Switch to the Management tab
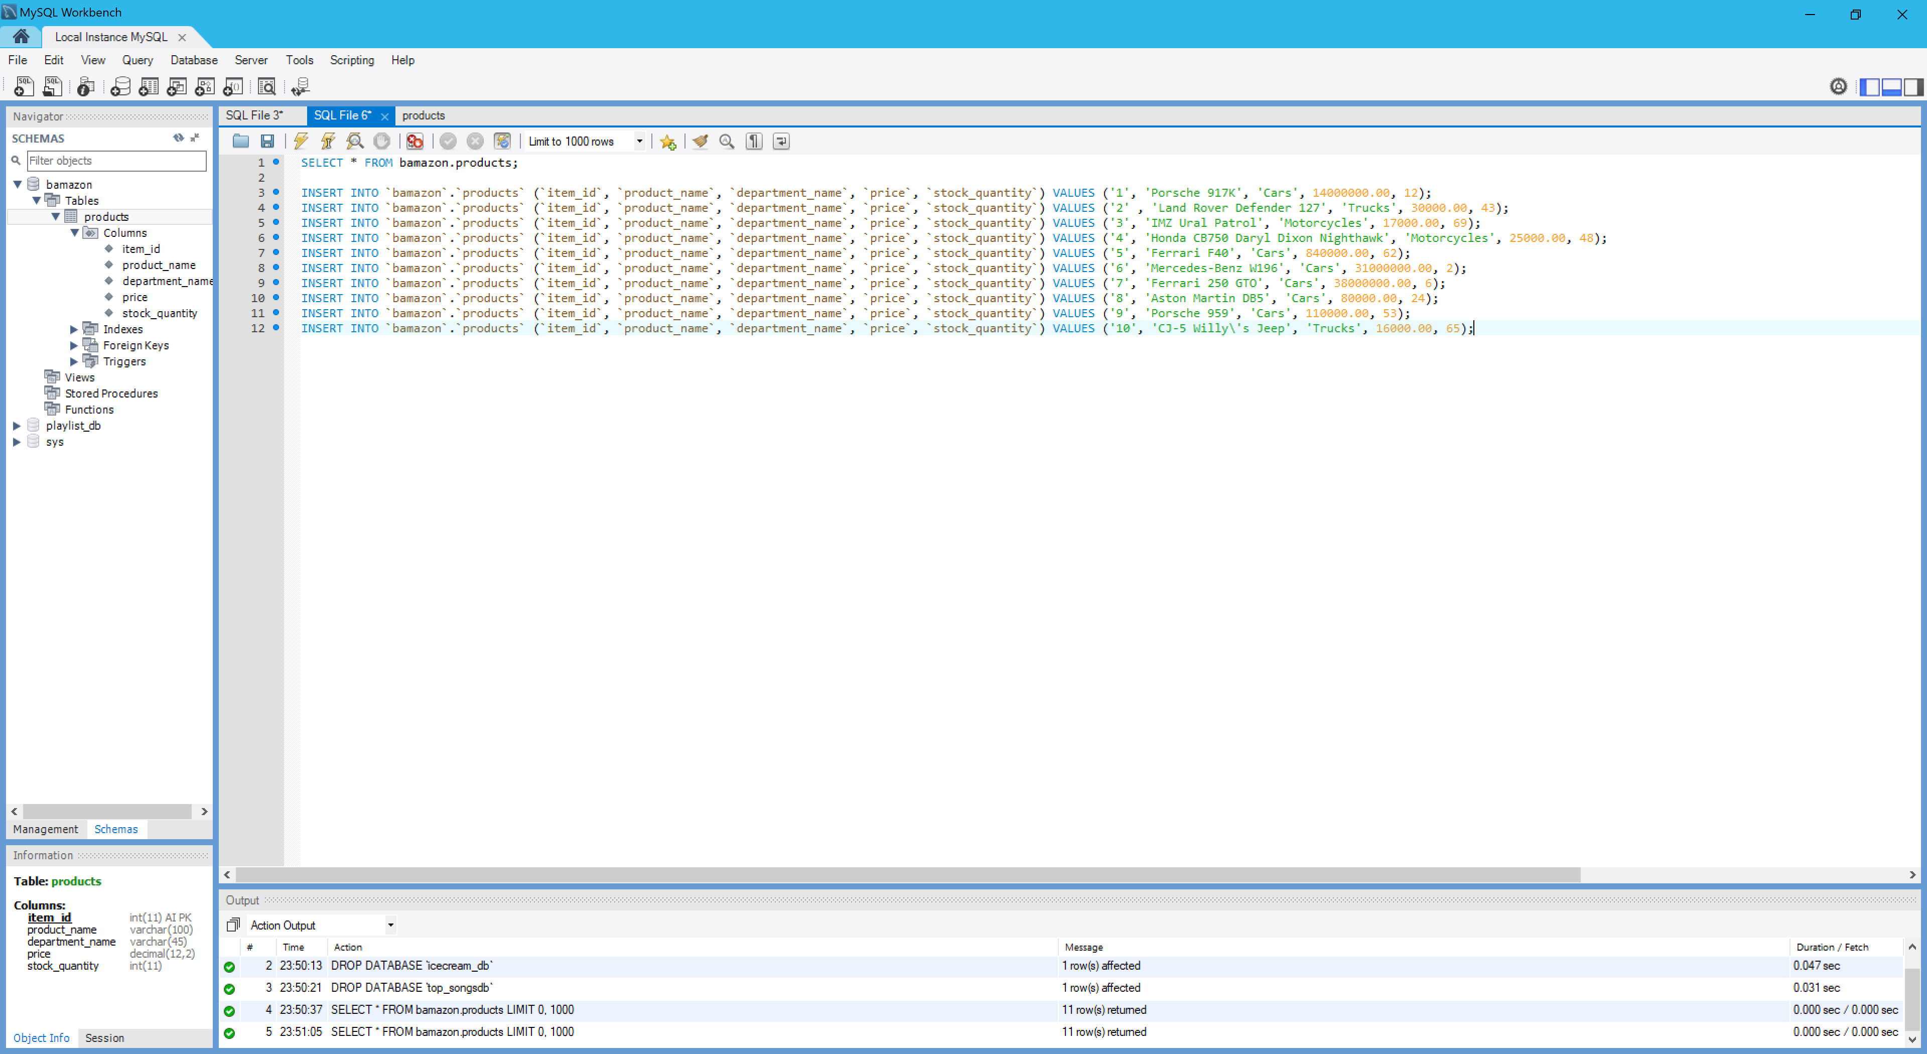1927x1054 pixels. tap(45, 829)
